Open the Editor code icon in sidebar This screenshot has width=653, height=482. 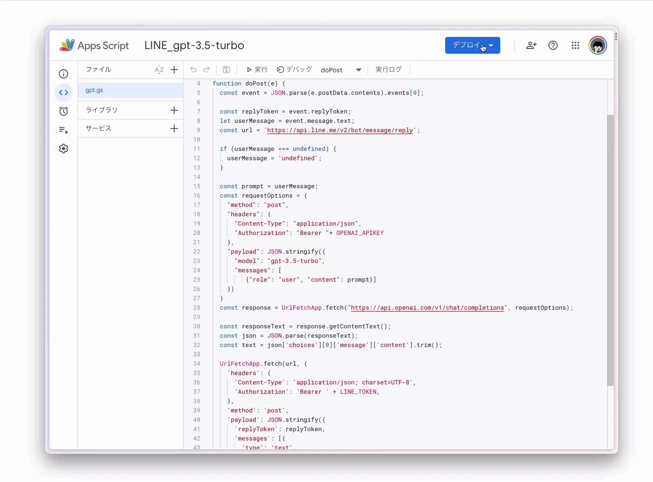coord(64,92)
